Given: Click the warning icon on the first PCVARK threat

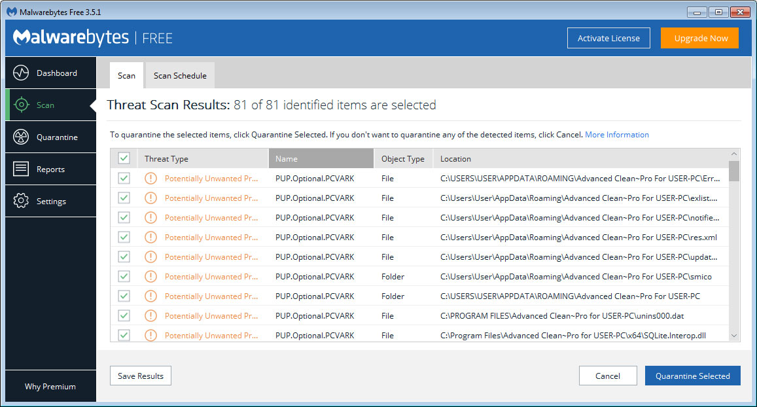Looking at the screenshot, I should [x=150, y=178].
